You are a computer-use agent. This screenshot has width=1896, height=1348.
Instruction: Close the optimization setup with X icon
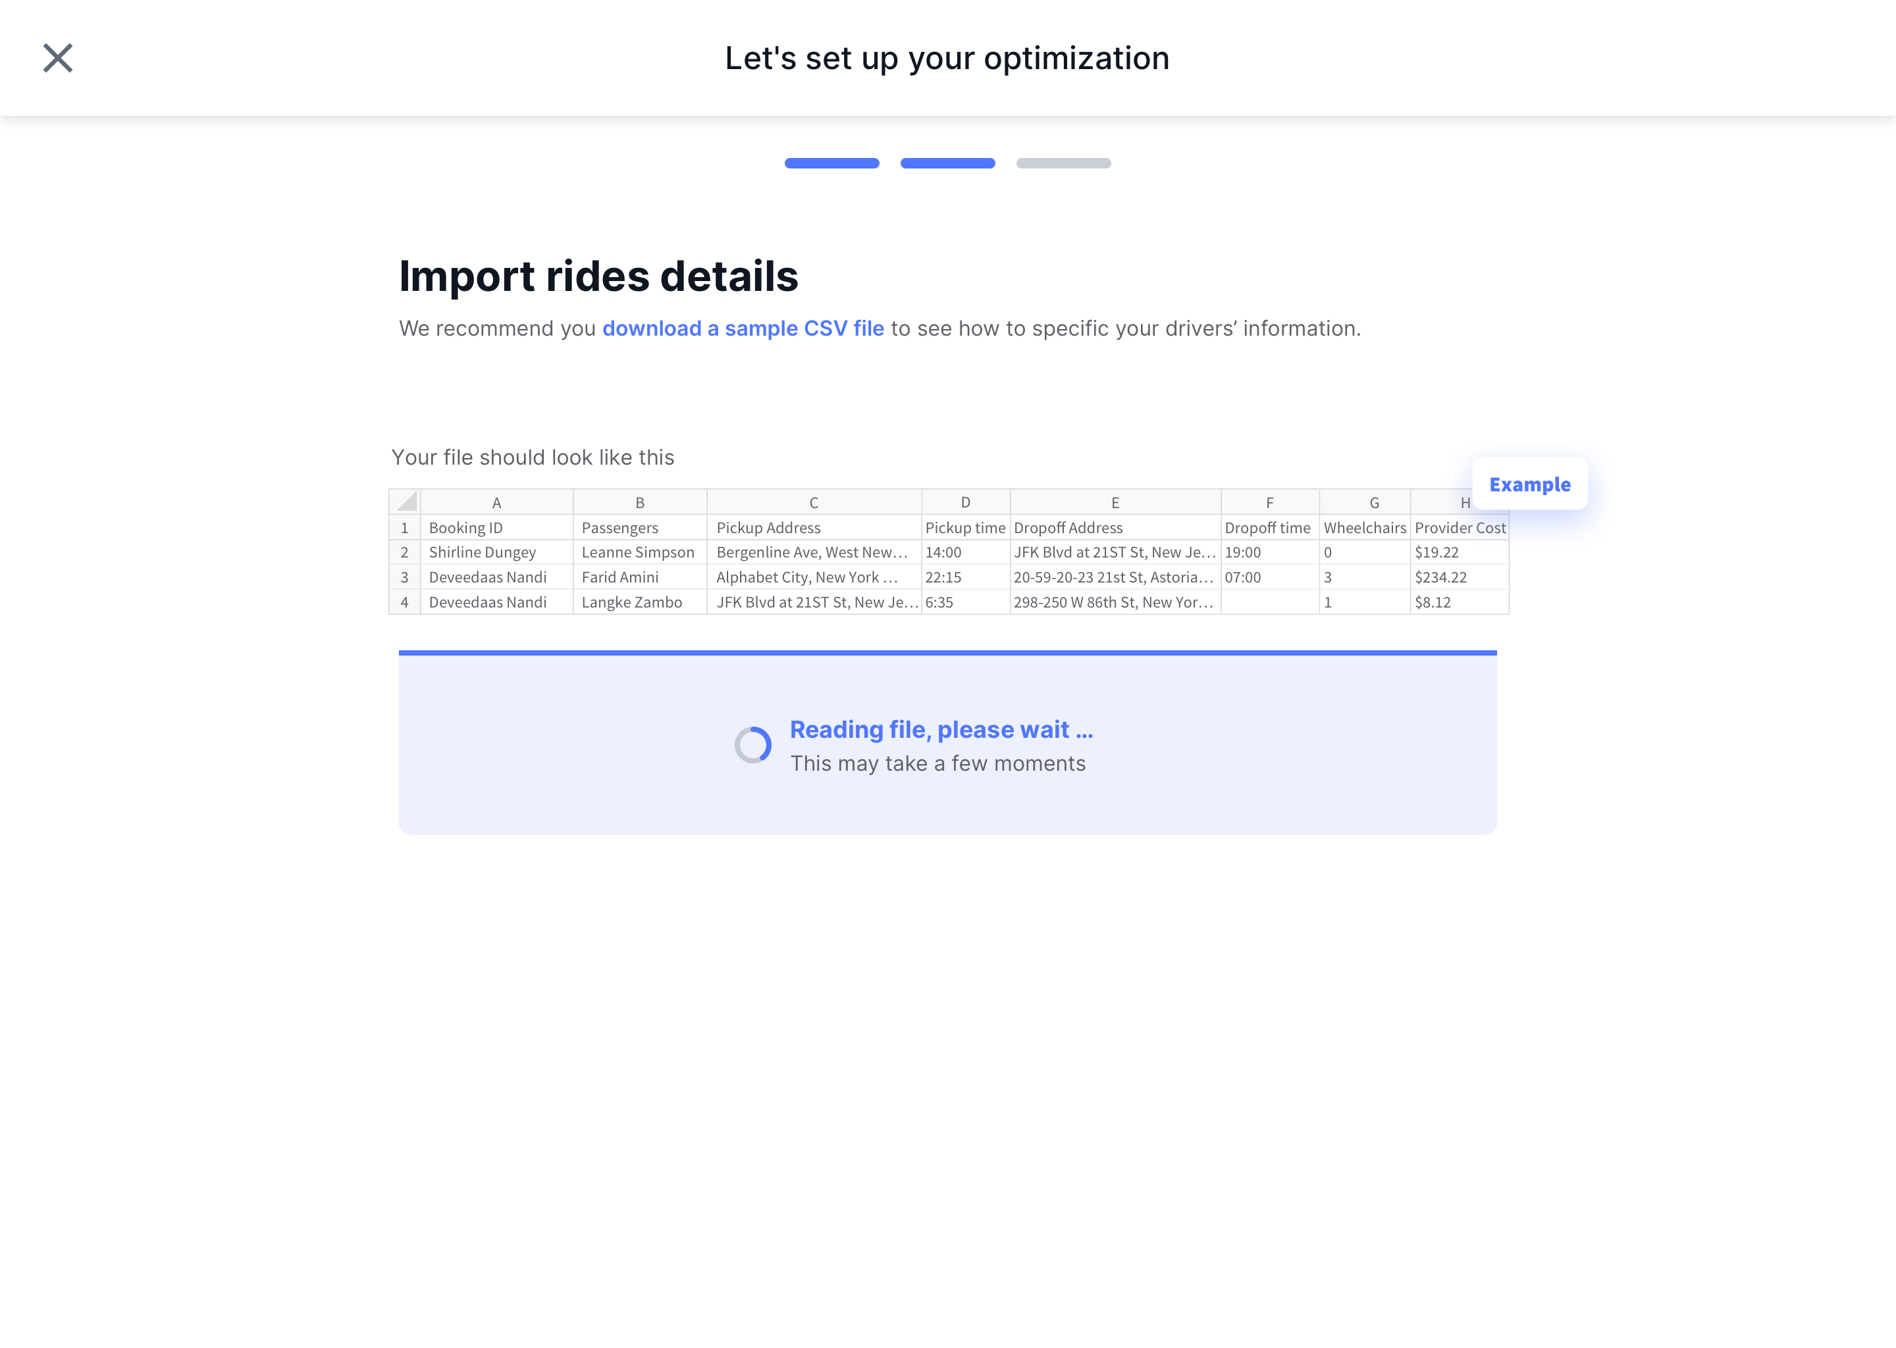point(58,58)
